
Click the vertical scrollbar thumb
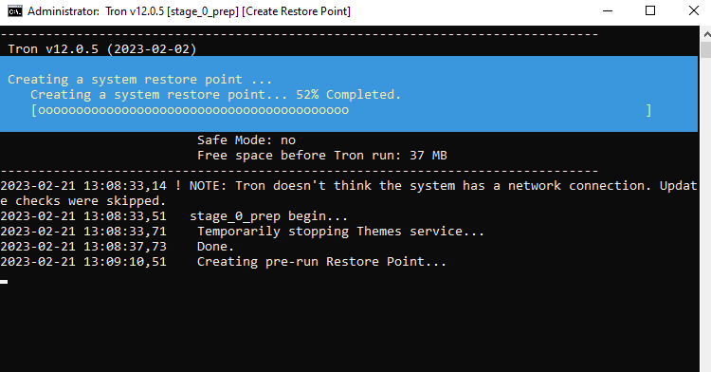[705, 50]
